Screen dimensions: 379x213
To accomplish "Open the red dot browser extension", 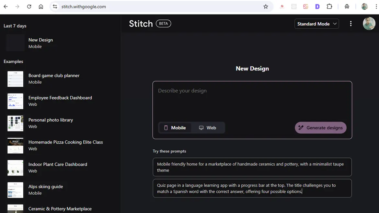I will 282,6.
